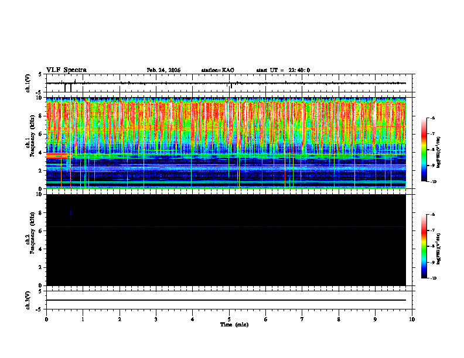Click the time axis tick label '0'
The image size is (464, 358).
coord(46,319)
